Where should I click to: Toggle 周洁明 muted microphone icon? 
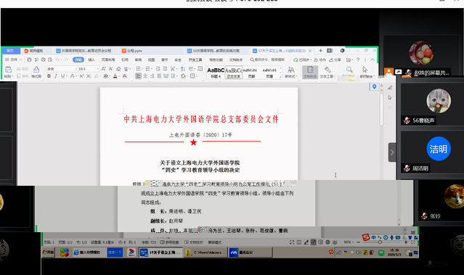(407, 168)
